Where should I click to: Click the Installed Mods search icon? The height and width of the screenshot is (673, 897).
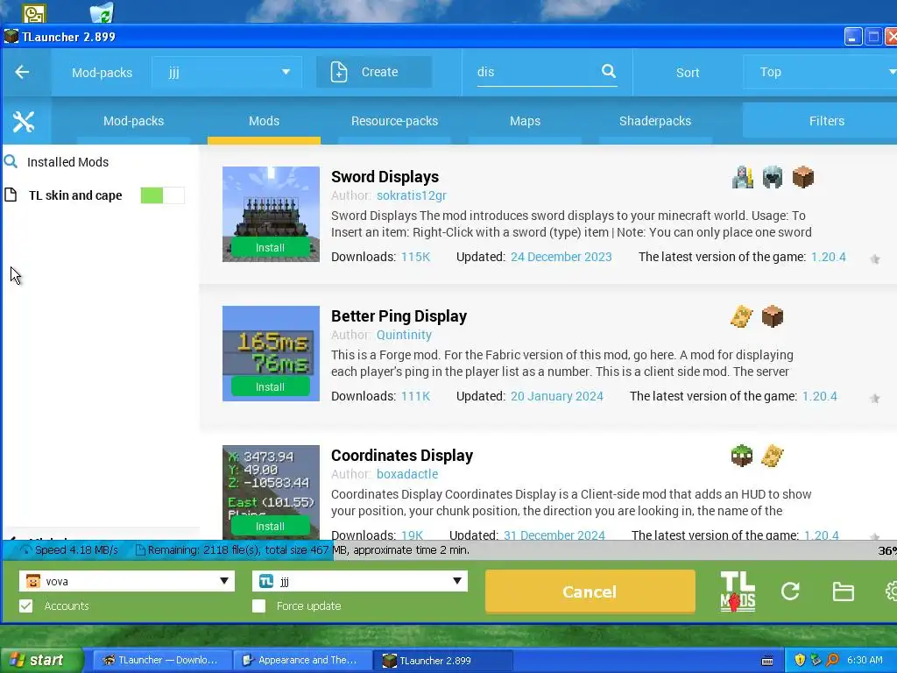click(11, 161)
